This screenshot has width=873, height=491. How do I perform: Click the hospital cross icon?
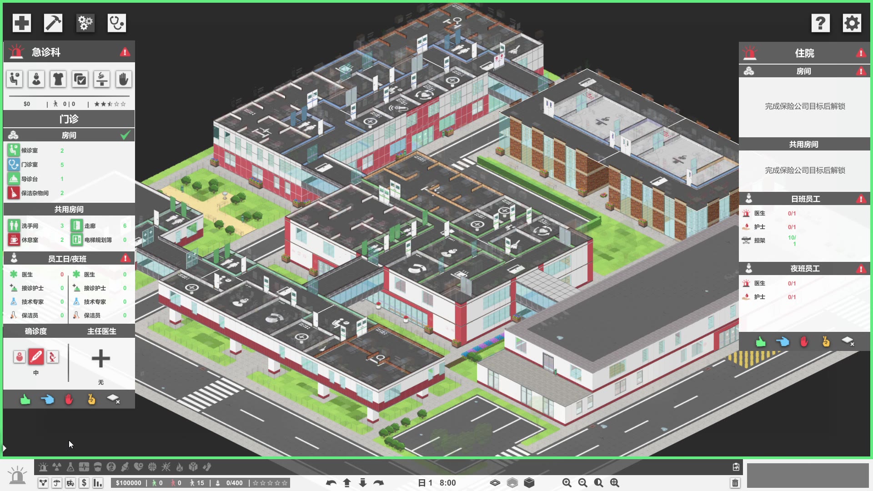(x=21, y=23)
